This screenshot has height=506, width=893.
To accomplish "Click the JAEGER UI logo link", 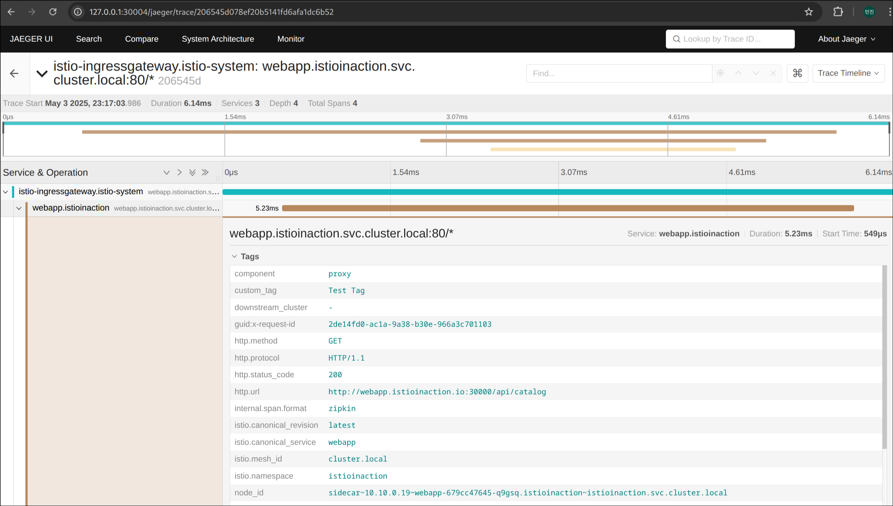I will pos(31,39).
